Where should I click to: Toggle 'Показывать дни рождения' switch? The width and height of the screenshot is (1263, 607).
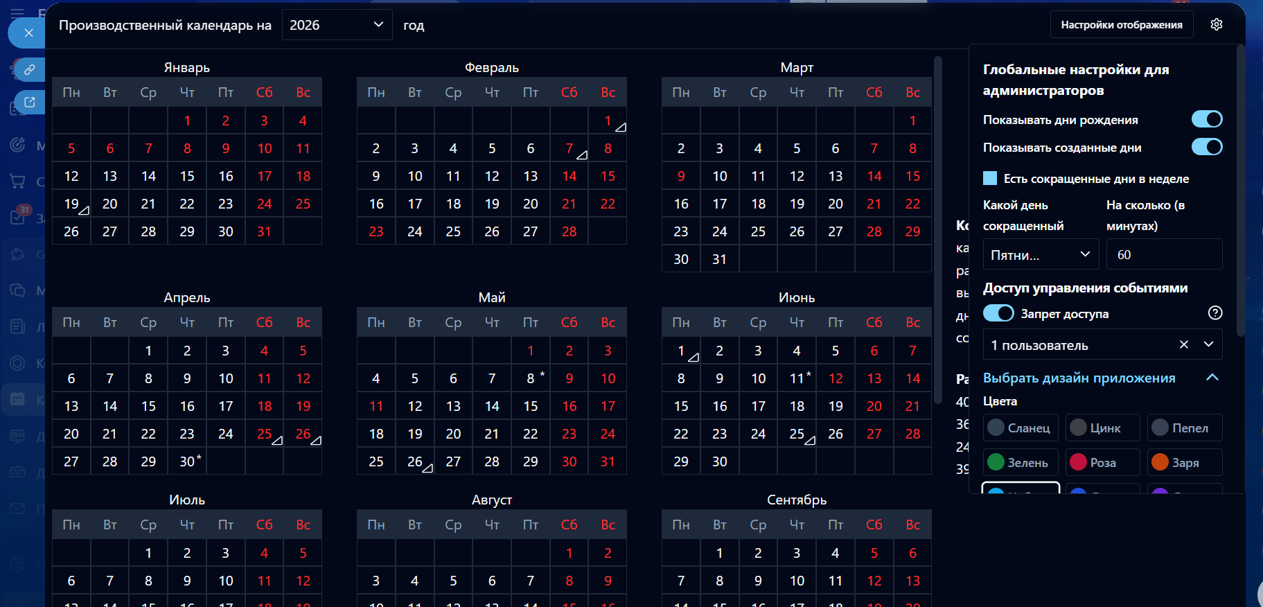click(1207, 119)
